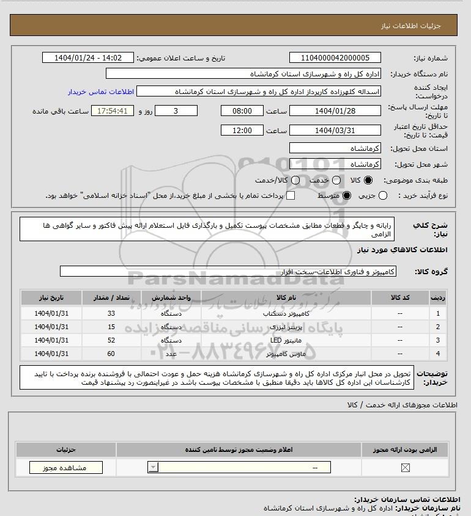Image resolution: width=471 pixels, height=516 pixels.
Task: Select the کامپیوتر دسکتاپ row name
Action: (286, 314)
